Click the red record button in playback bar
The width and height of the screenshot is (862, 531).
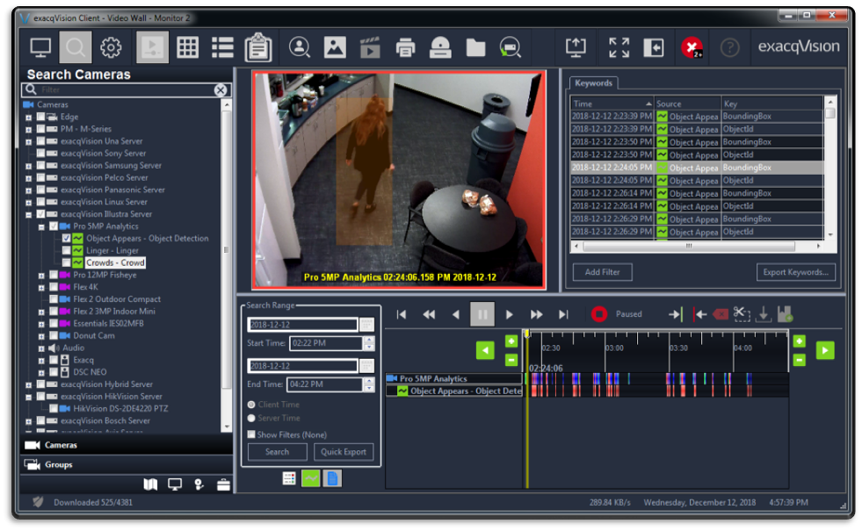point(599,314)
